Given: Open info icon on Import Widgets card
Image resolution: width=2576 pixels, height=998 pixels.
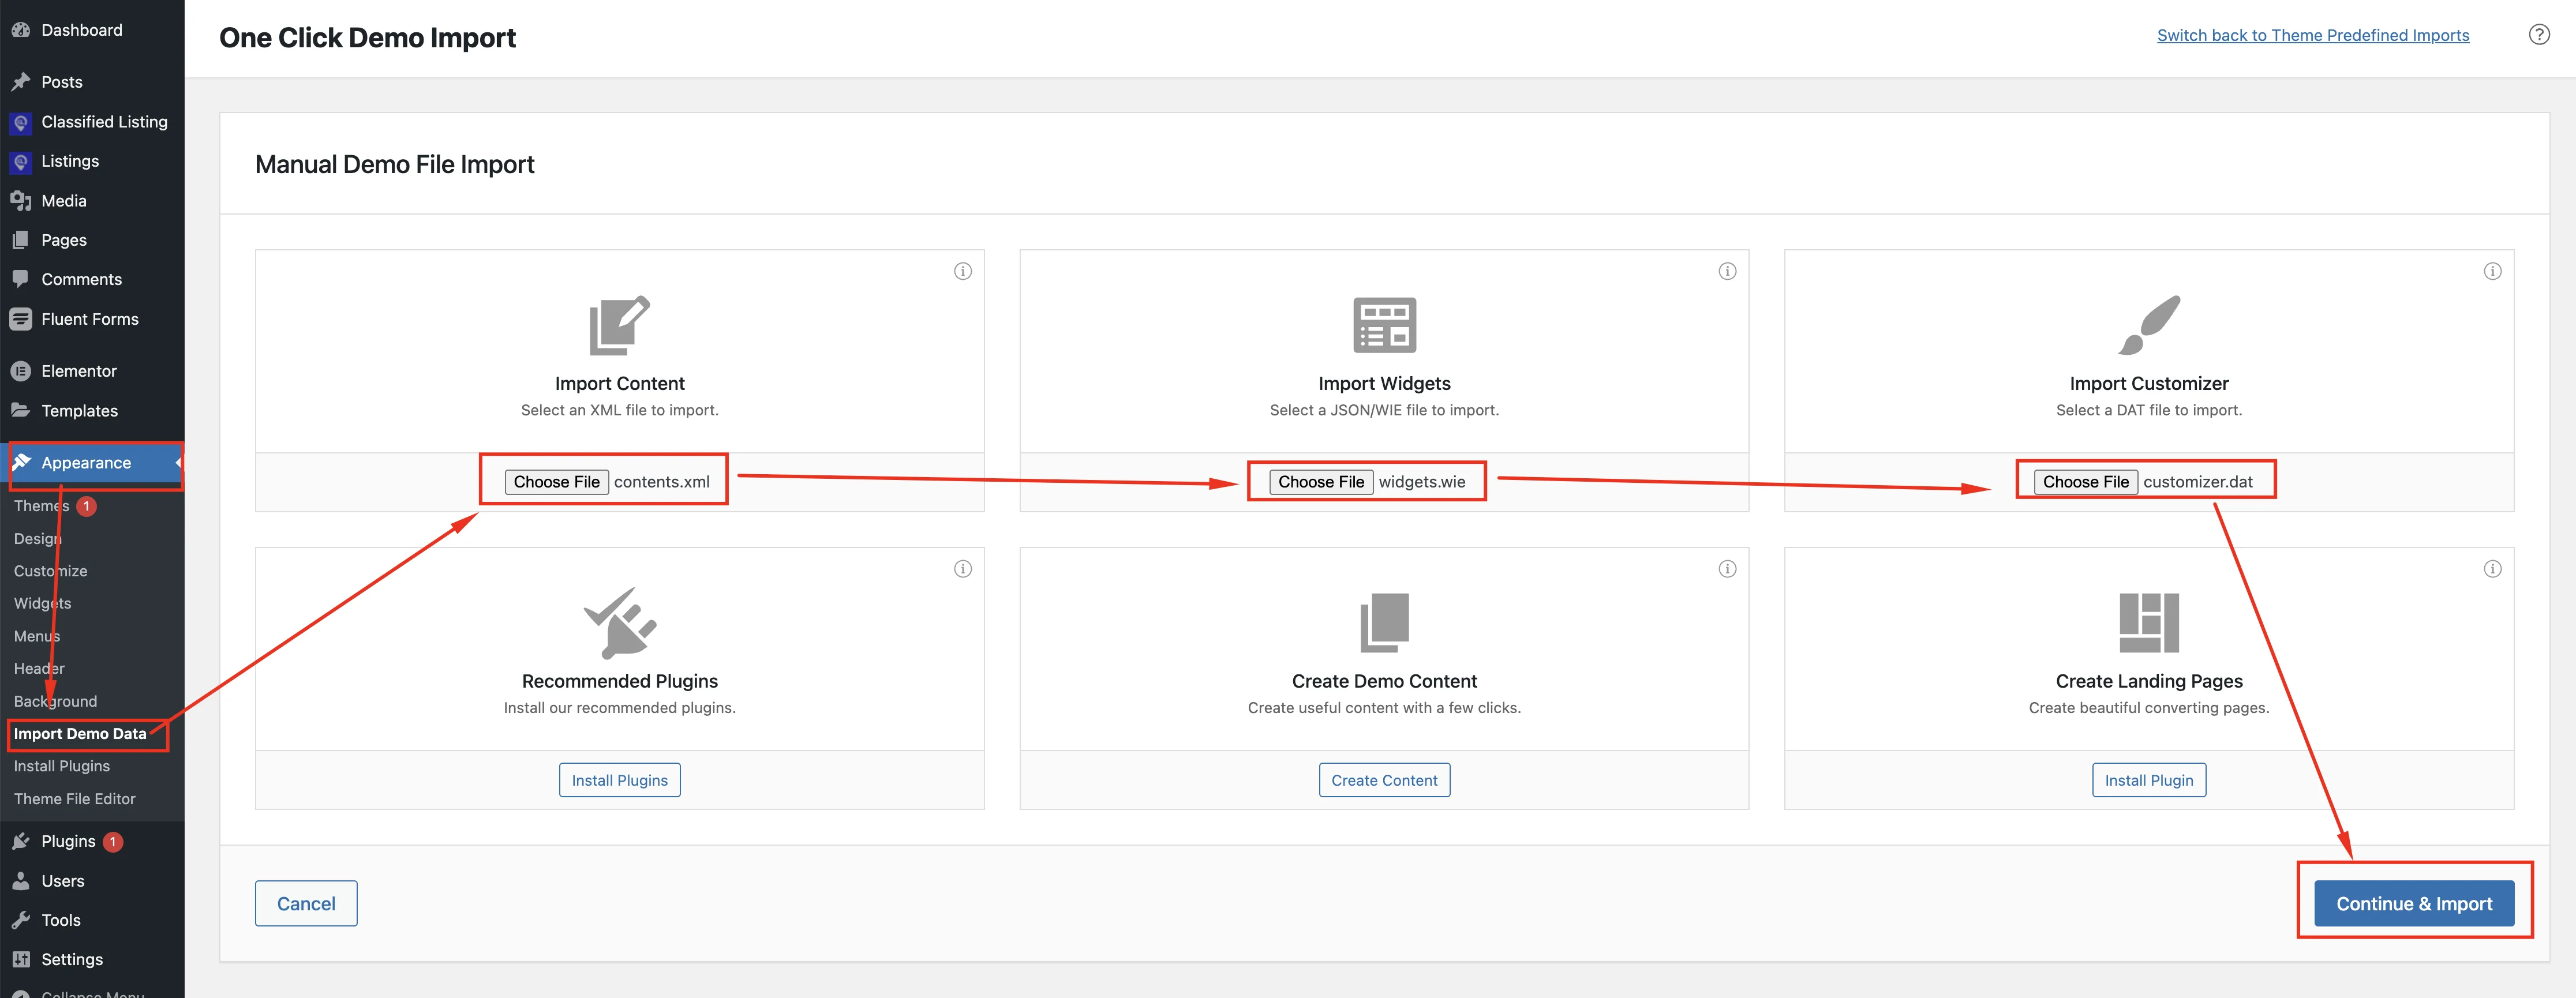Looking at the screenshot, I should [x=1727, y=271].
